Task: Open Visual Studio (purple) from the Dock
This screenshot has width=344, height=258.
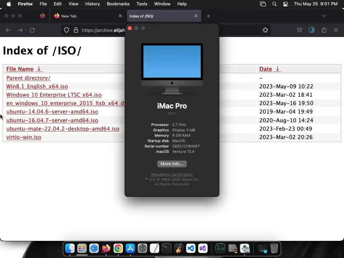Action: tap(203, 248)
